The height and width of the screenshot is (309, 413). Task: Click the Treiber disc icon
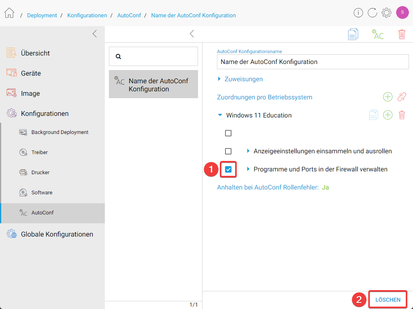pyautogui.click(x=23, y=152)
